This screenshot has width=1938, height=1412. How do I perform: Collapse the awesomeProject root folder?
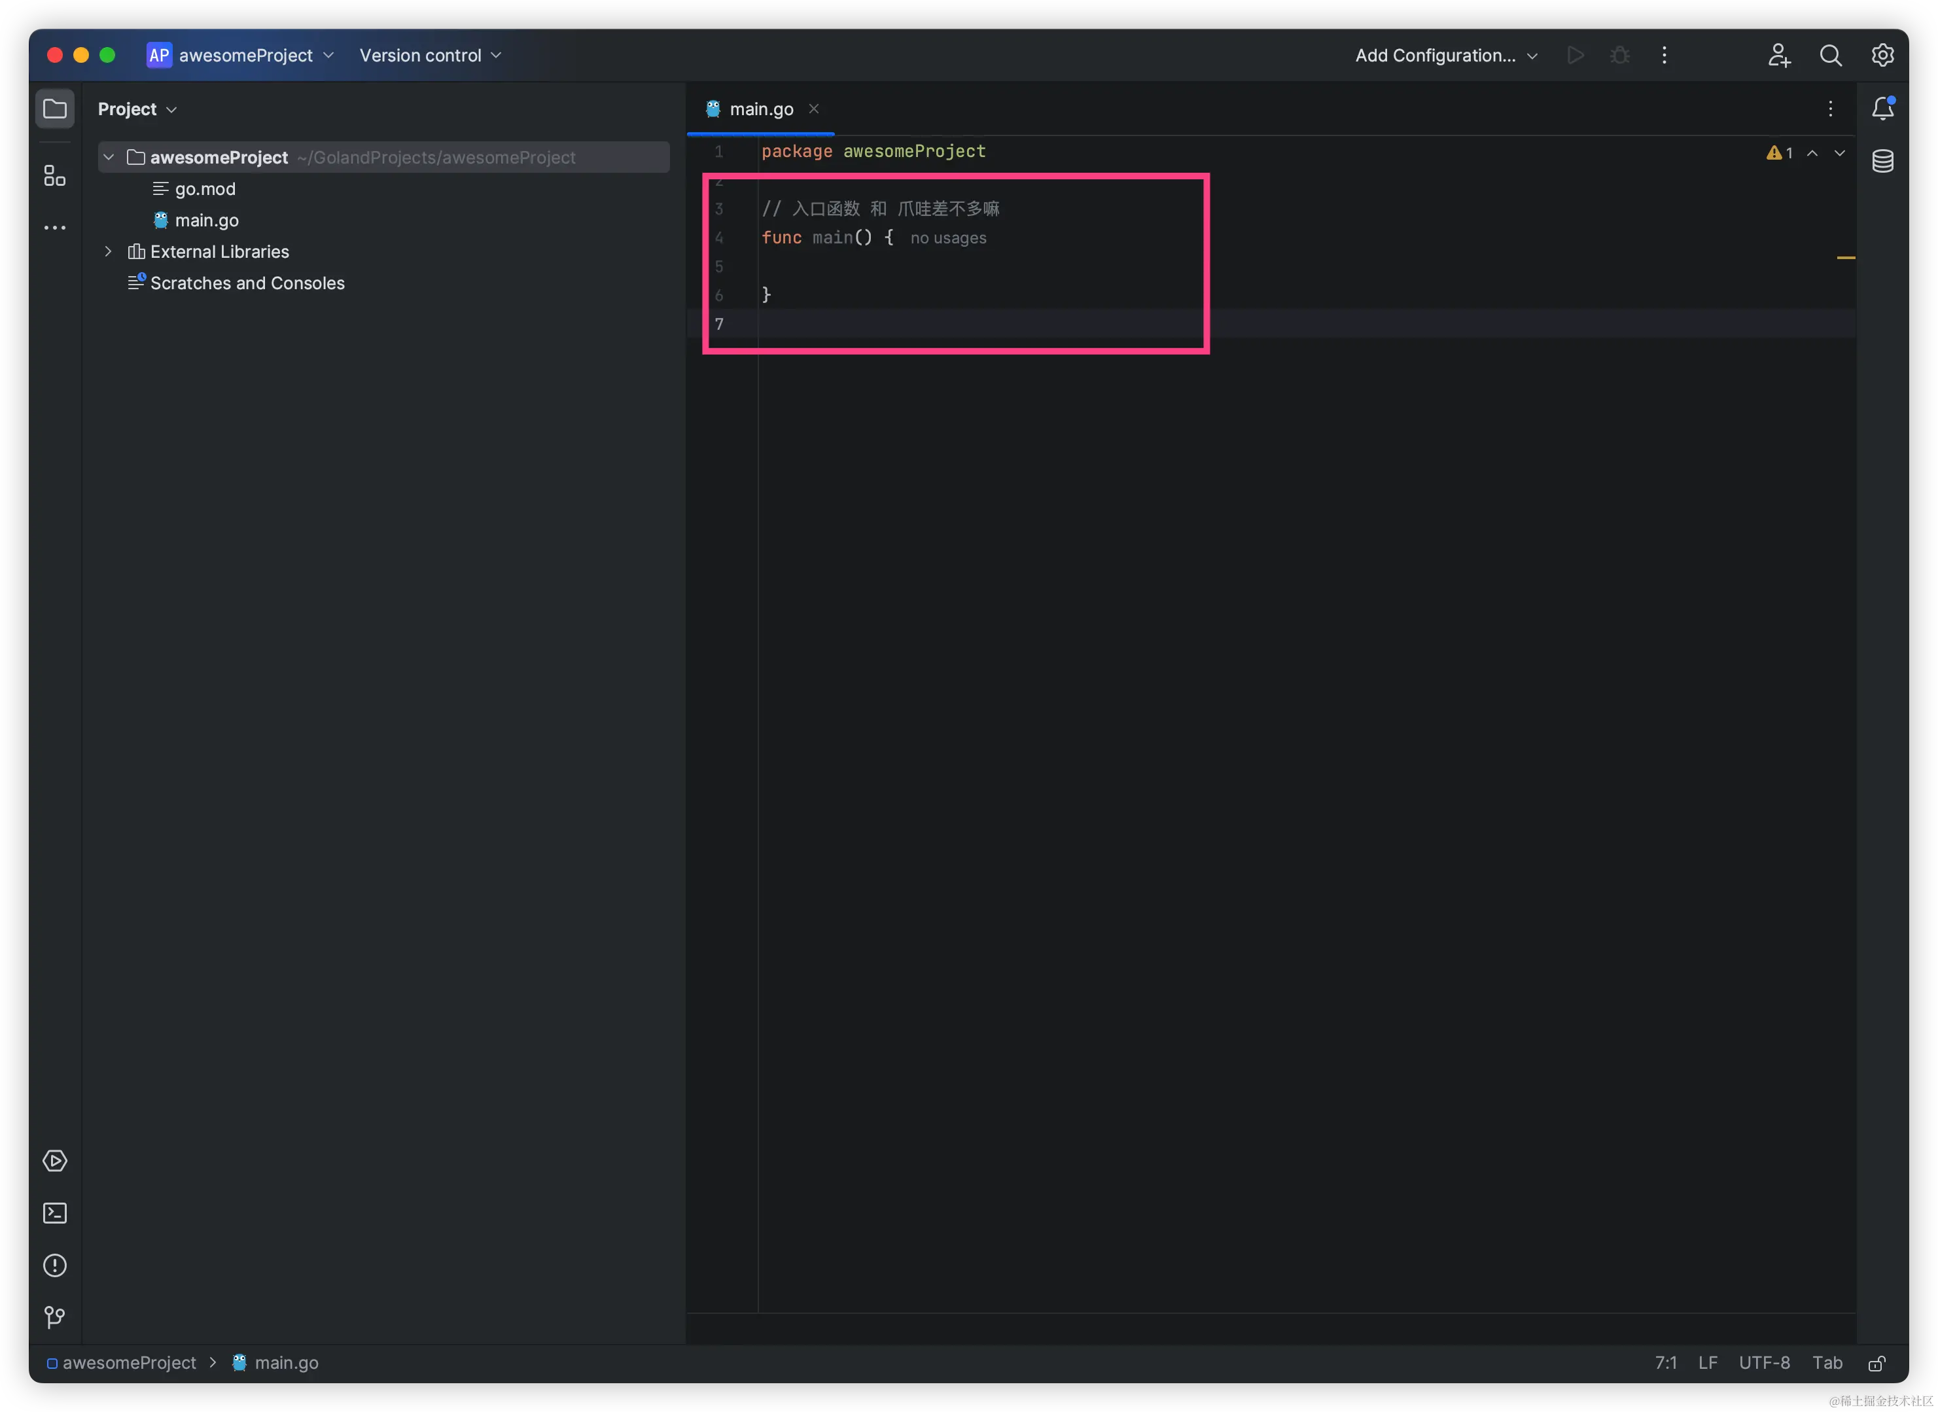coord(109,157)
